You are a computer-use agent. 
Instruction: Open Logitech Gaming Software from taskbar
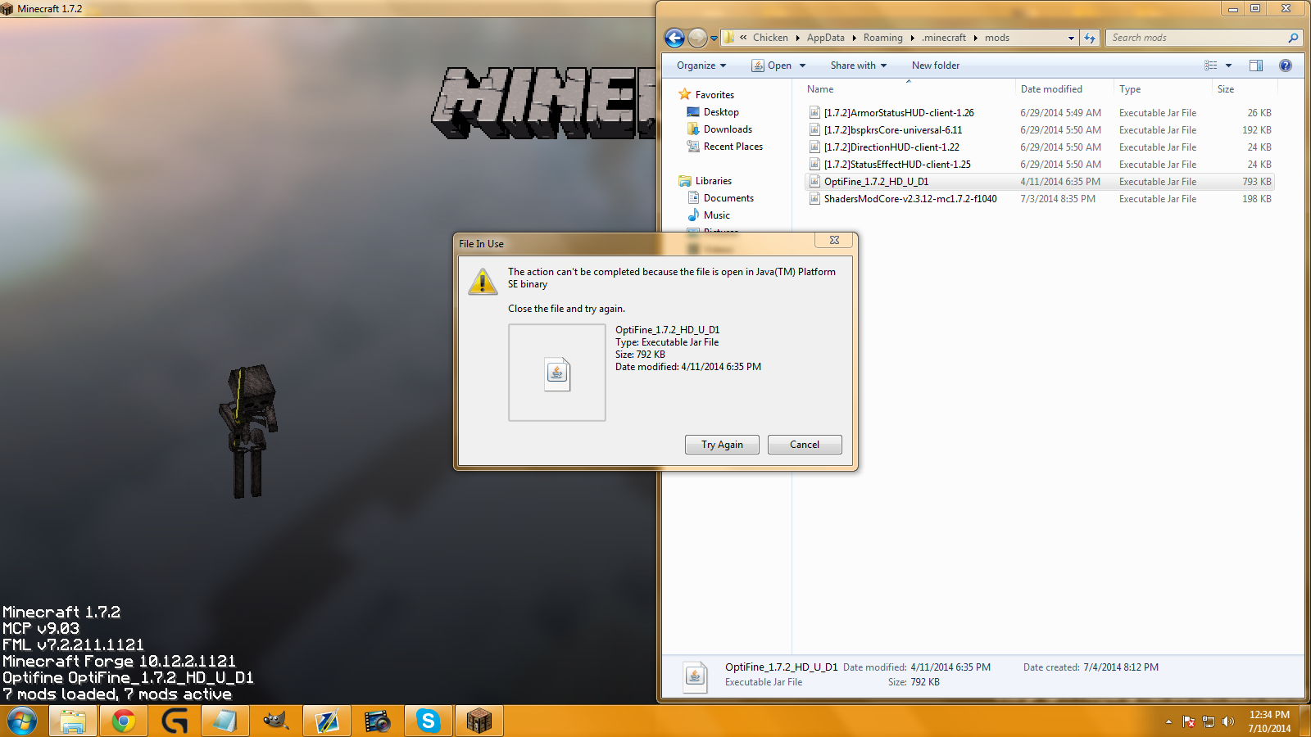point(175,721)
